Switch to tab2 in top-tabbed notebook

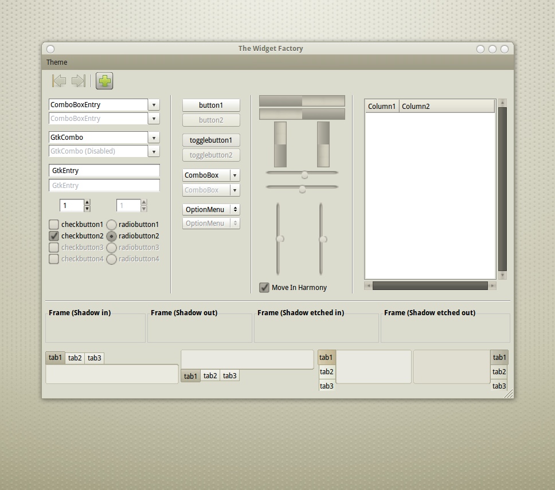pyautogui.click(x=75, y=358)
